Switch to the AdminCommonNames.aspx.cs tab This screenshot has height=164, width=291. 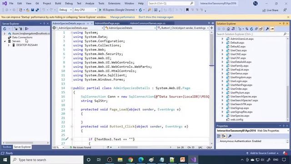[147, 23]
